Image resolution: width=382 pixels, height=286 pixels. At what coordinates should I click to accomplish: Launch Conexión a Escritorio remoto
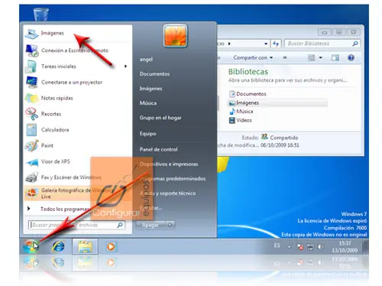pos(75,50)
